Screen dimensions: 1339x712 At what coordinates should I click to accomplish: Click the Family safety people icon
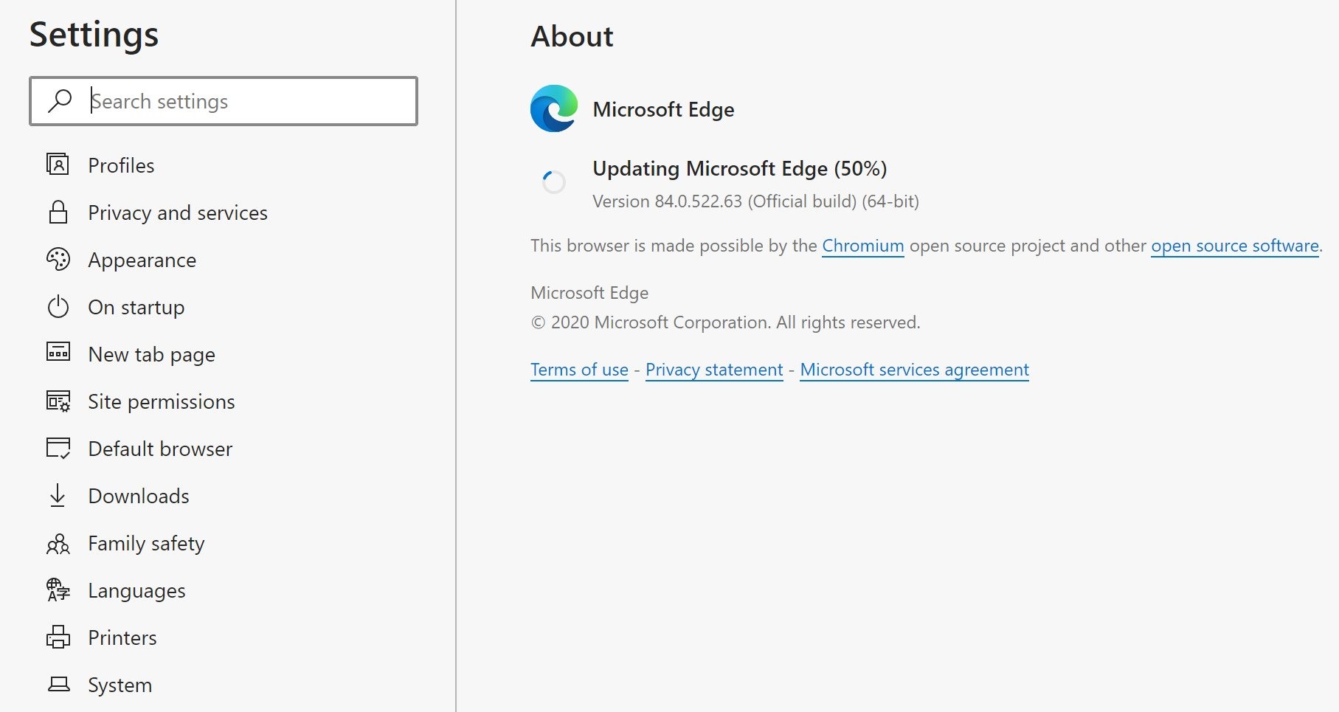pyautogui.click(x=58, y=544)
